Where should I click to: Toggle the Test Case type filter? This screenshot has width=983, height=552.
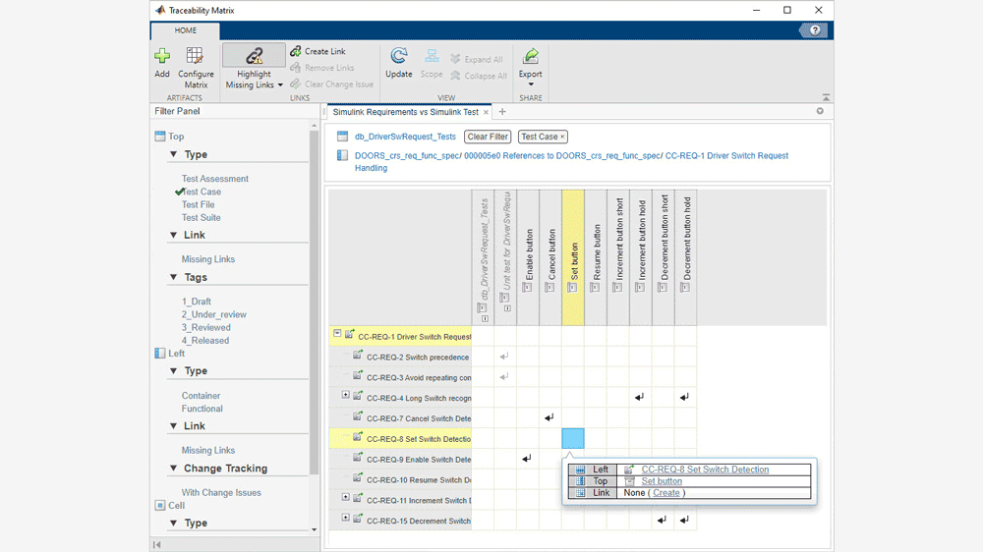201,192
